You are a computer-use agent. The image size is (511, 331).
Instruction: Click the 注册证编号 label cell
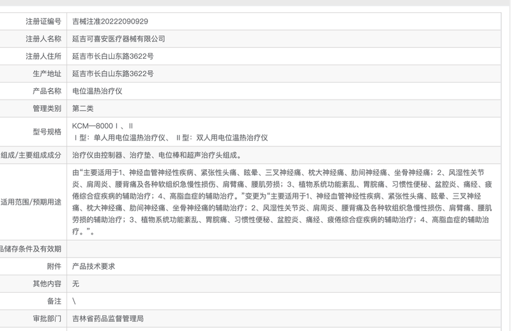click(43, 21)
